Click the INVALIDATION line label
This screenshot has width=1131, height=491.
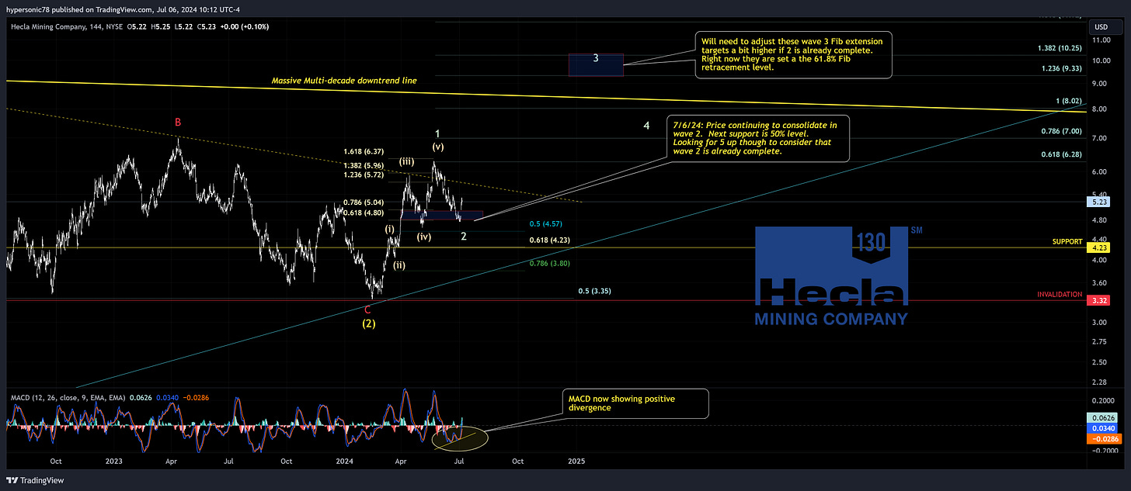(x=1060, y=295)
